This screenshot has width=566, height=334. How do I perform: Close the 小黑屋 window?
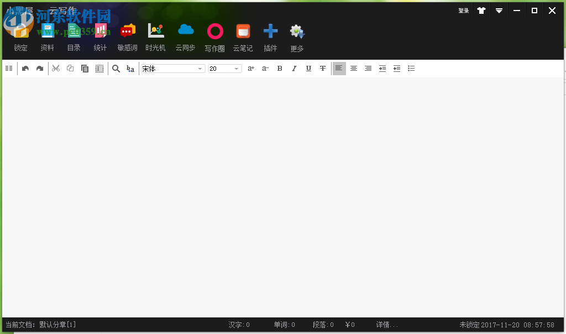(x=552, y=11)
